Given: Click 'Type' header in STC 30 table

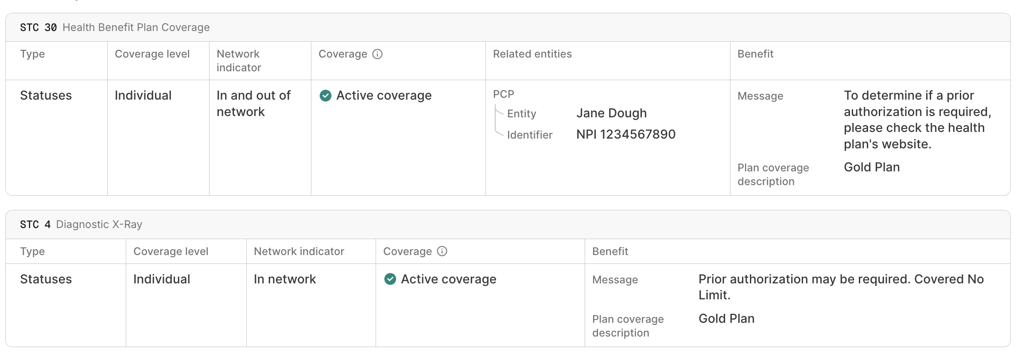Looking at the screenshot, I should (x=32, y=54).
